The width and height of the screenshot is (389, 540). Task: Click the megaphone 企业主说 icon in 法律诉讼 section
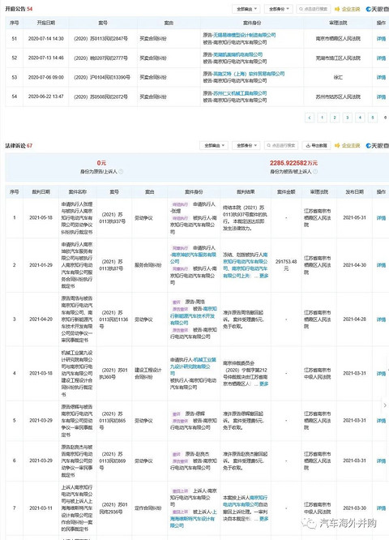(337, 146)
